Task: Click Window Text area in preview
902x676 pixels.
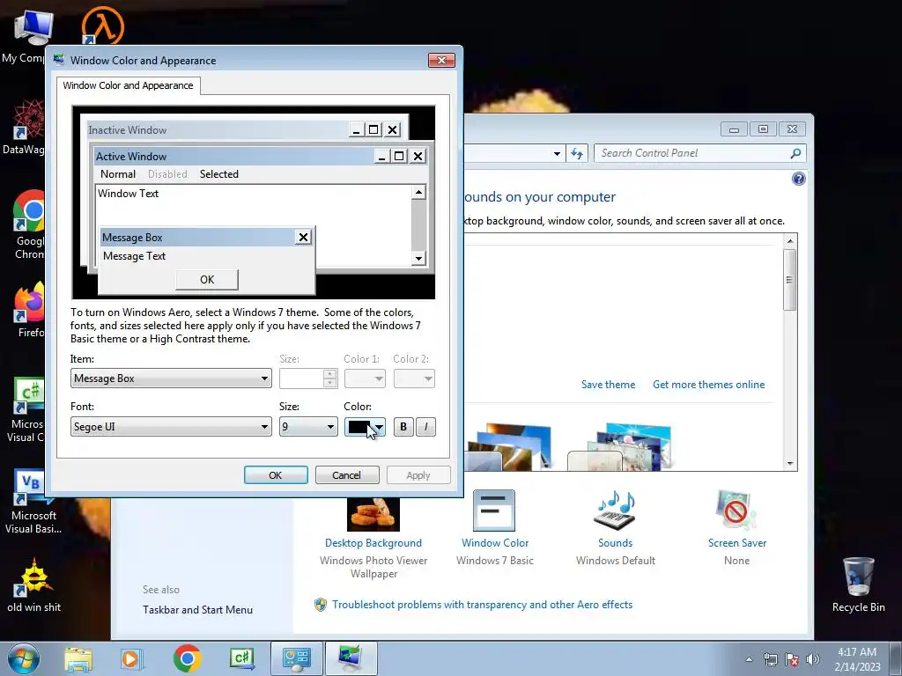Action: pos(253,205)
